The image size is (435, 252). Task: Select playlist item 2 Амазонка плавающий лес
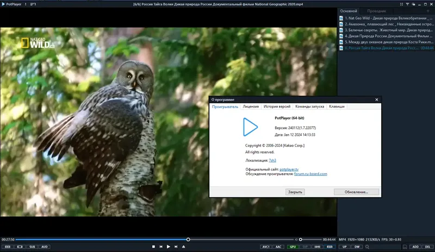386,24
